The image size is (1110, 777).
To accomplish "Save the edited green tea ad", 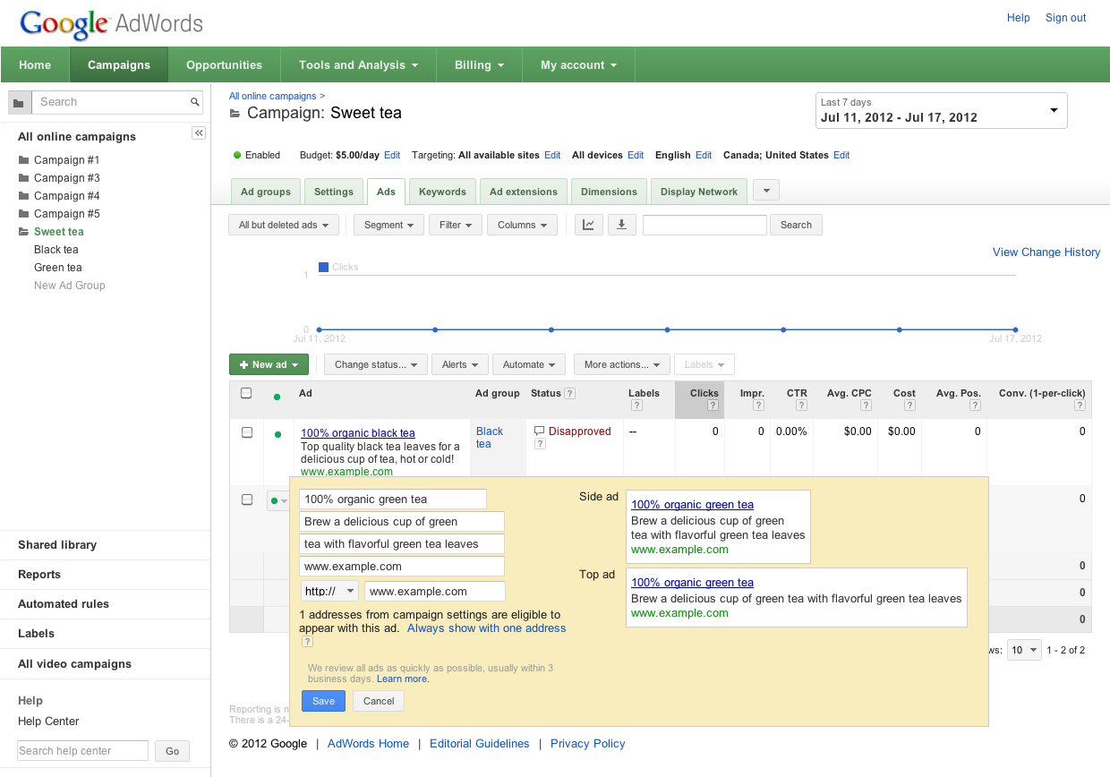I will 323,701.
